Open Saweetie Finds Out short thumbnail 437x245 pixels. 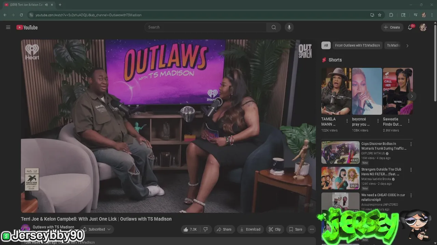pos(398,91)
